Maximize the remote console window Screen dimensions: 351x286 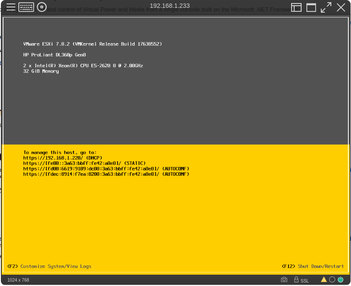coord(311,7)
